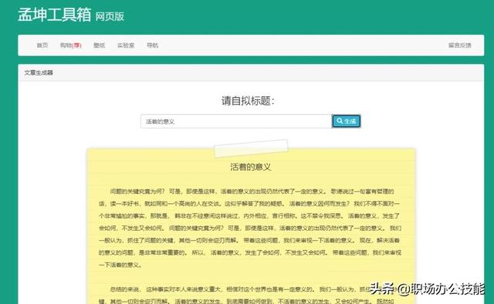Click the 网页版 subtitle text
This screenshot has height=304, width=494.
110,16
